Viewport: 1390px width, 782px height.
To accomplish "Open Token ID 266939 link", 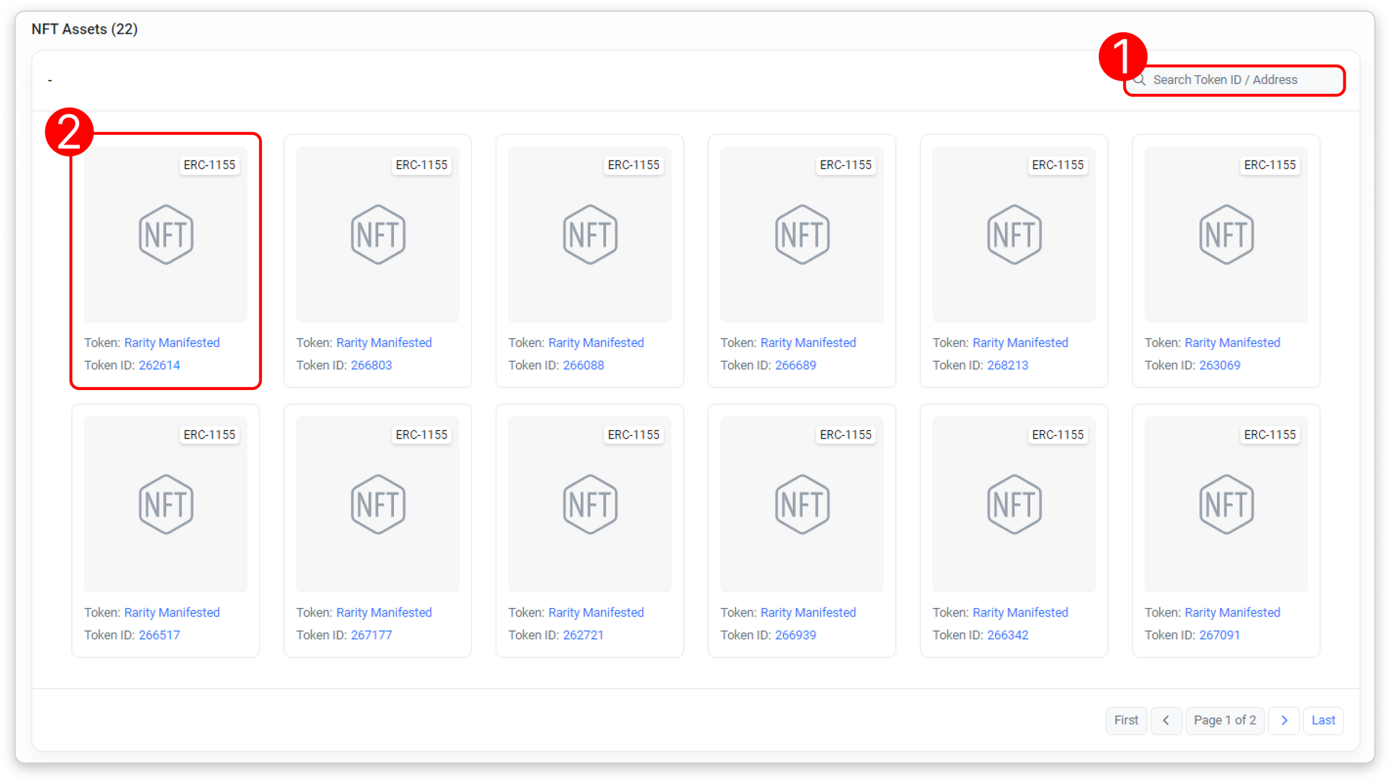I will click(x=795, y=635).
